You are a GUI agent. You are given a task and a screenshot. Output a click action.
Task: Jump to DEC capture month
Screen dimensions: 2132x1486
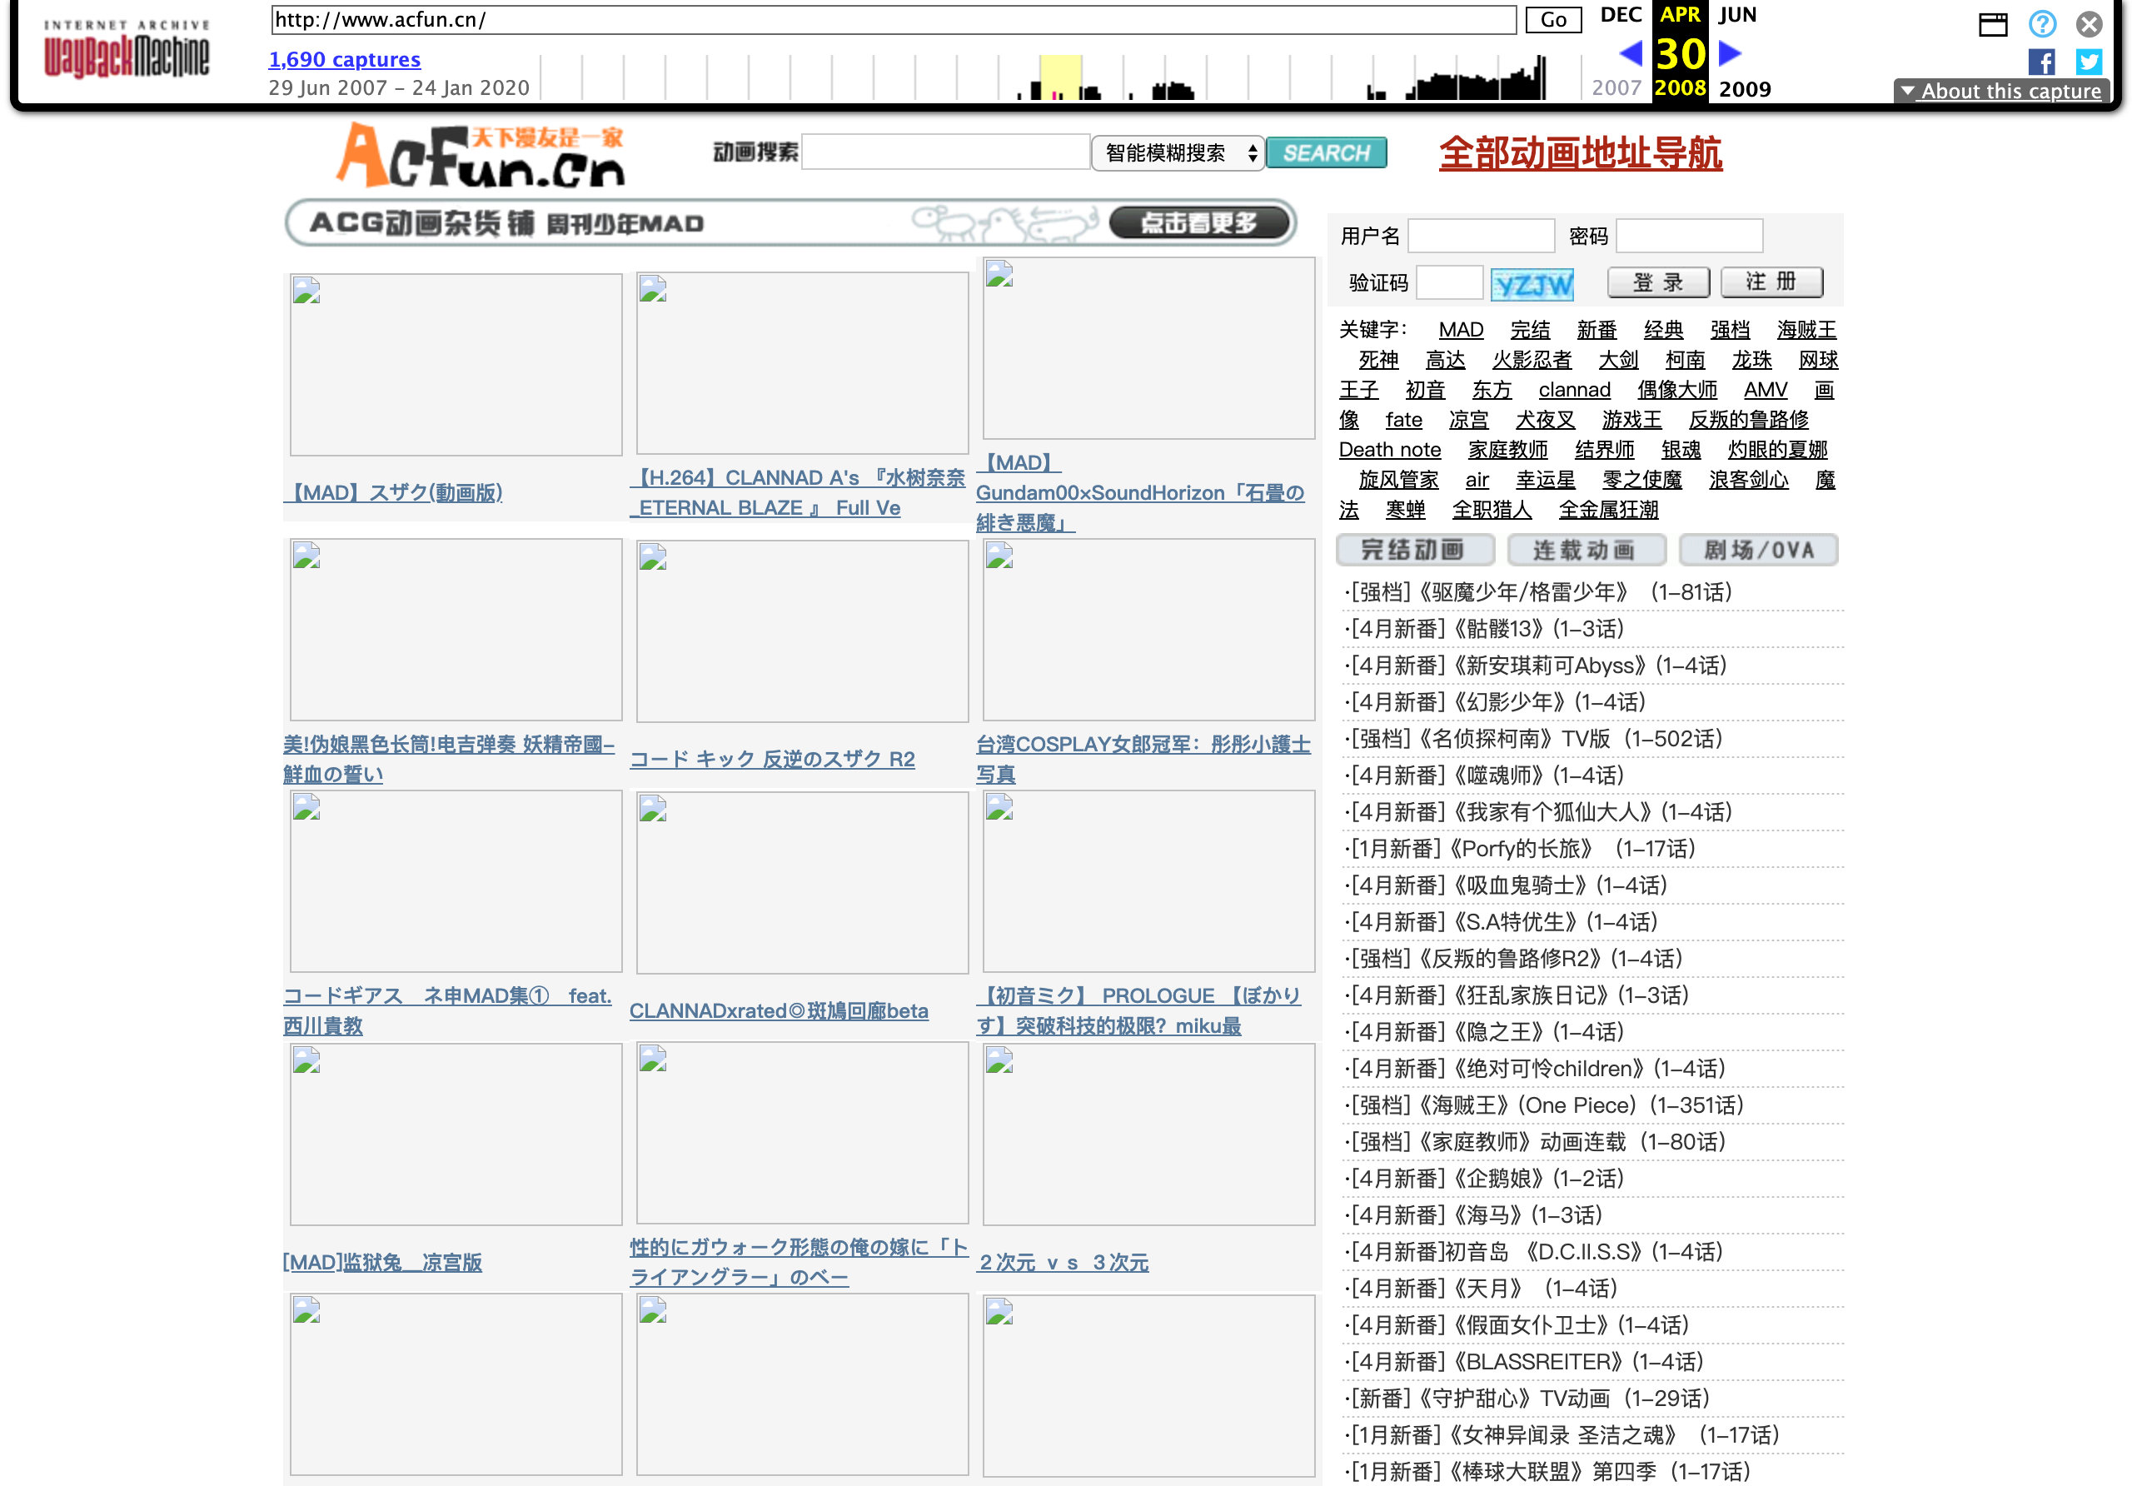click(1621, 14)
